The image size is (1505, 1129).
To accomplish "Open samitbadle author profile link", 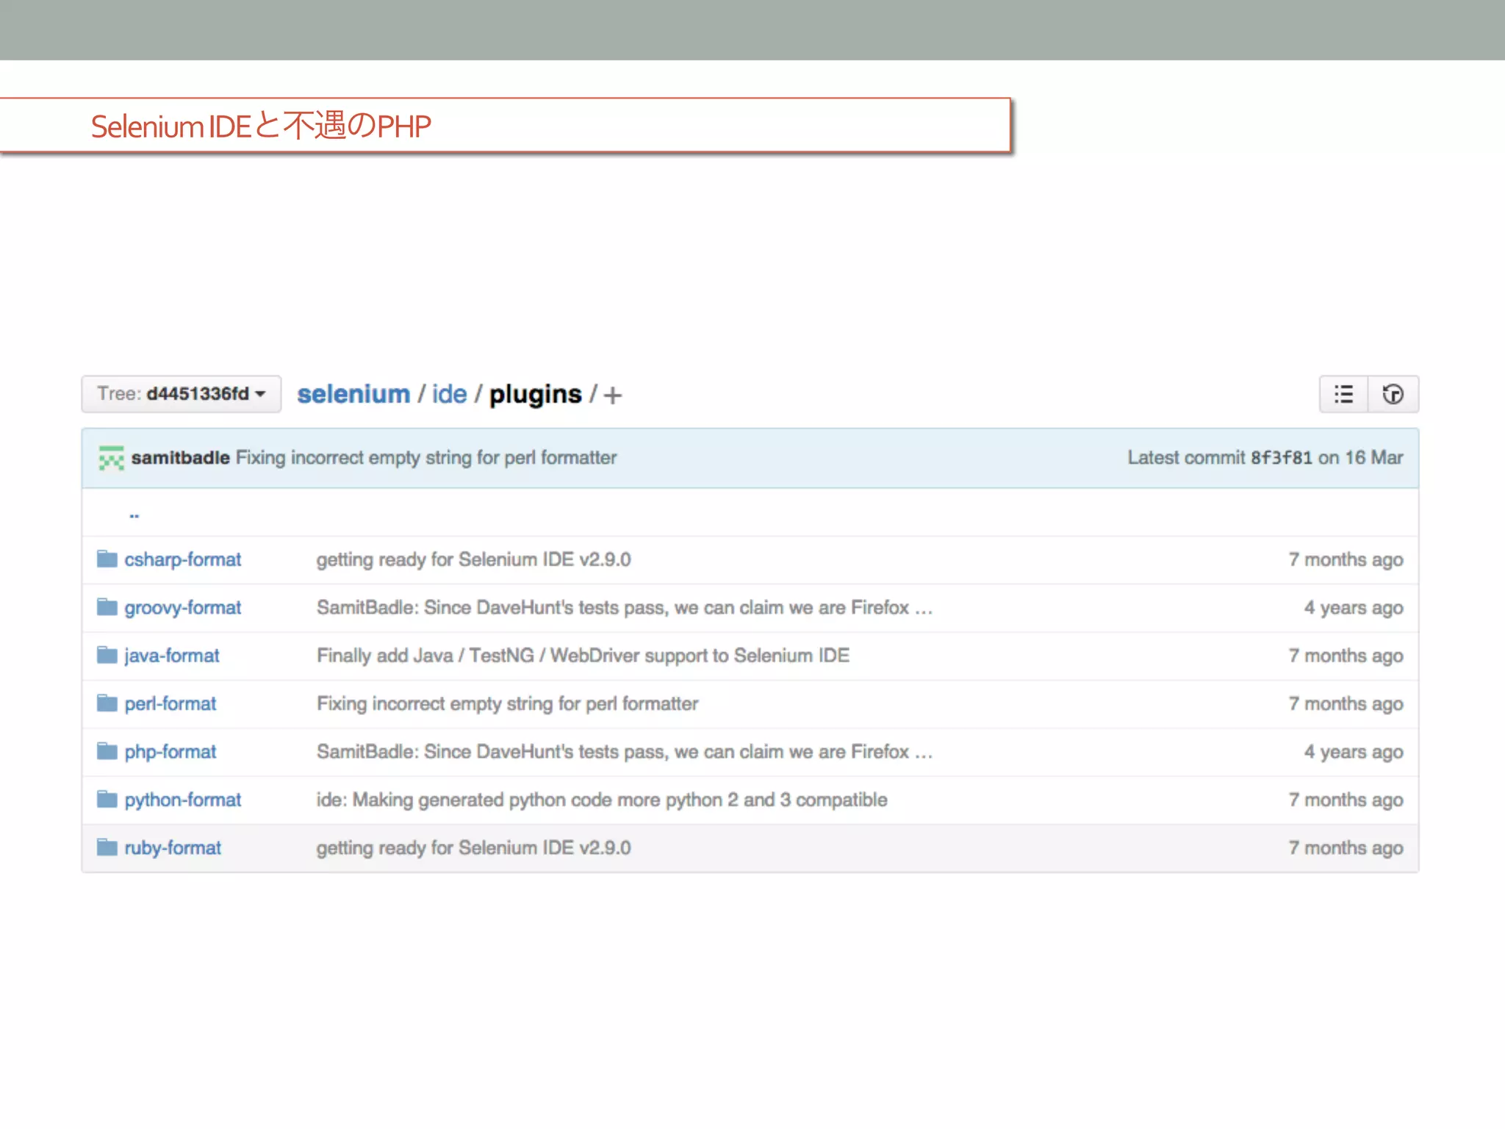I will 180,458.
